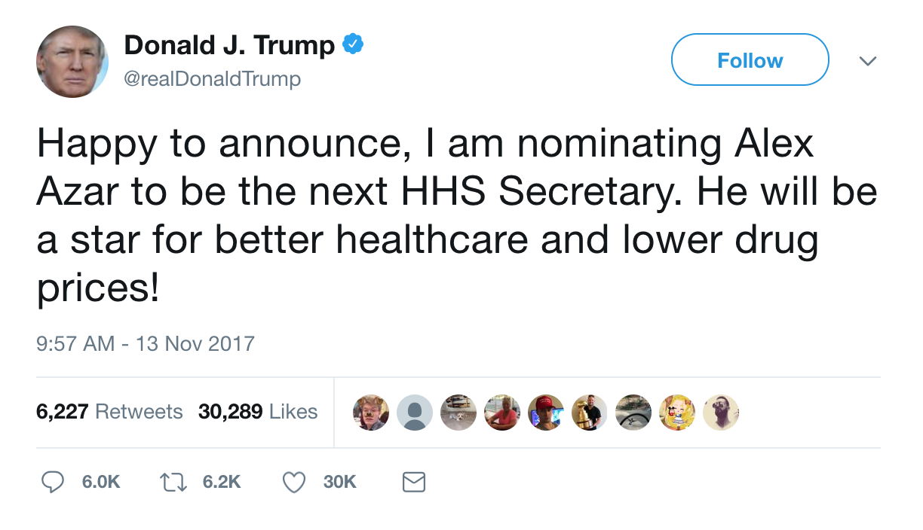Click the Donald J. Trump display name
The image size is (923, 530).
click(x=229, y=45)
